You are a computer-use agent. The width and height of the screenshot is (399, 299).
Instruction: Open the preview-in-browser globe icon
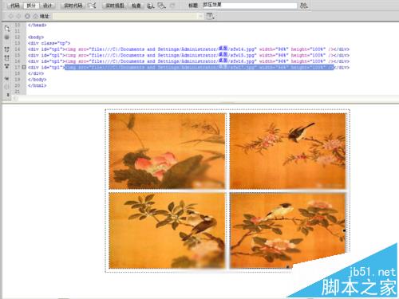tap(151, 6)
